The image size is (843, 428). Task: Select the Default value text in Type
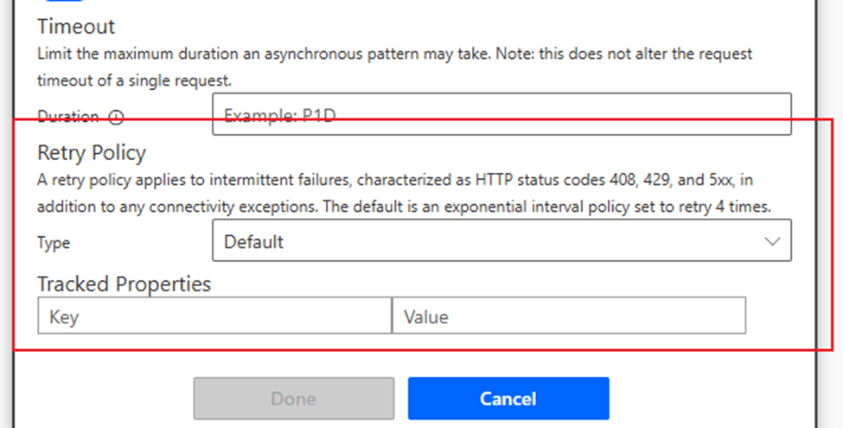[253, 242]
